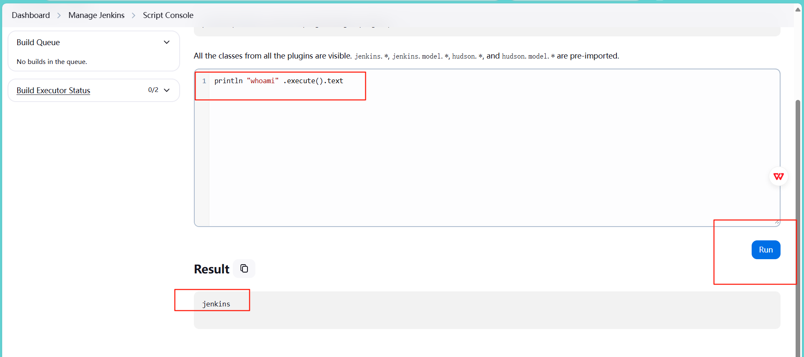This screenshot has height=357, width=804.
Task: Click the 'hudson.model.*' pre-import text
Action: [x=528, y=56]
